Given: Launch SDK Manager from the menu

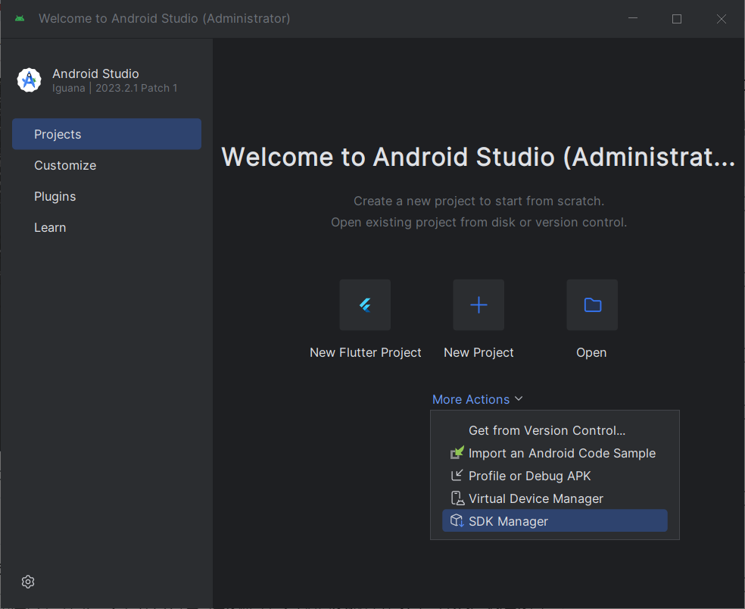Looking at the screenshot, I should [508, 521].
